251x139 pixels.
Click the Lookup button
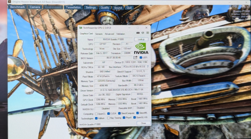[141, 39]
